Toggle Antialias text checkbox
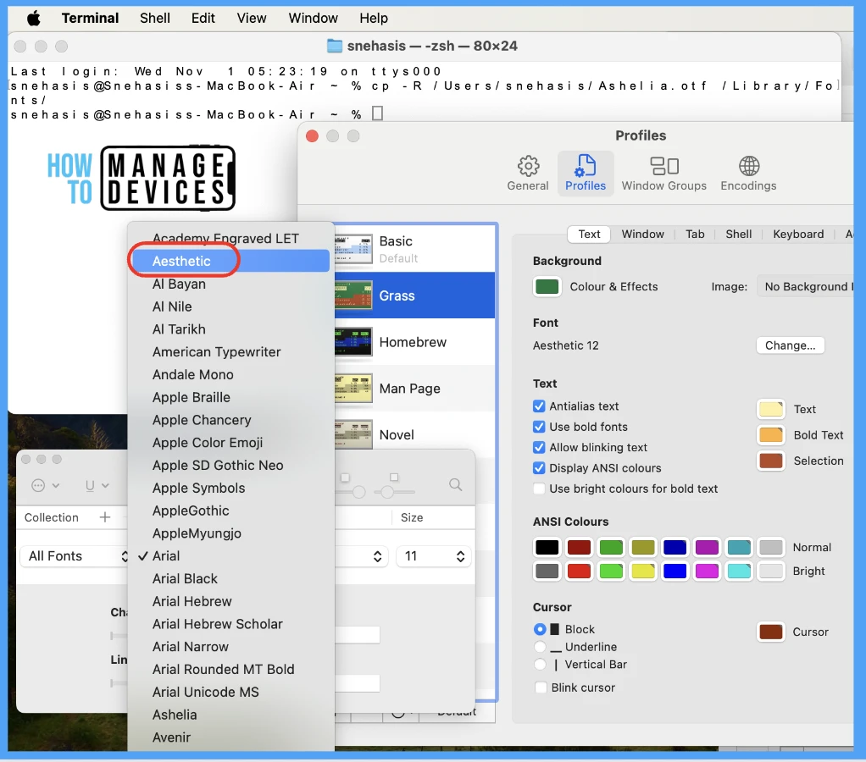866x762 pixels. [539, 406]
